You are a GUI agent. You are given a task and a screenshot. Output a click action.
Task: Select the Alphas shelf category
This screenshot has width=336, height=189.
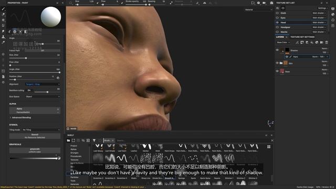73,149
